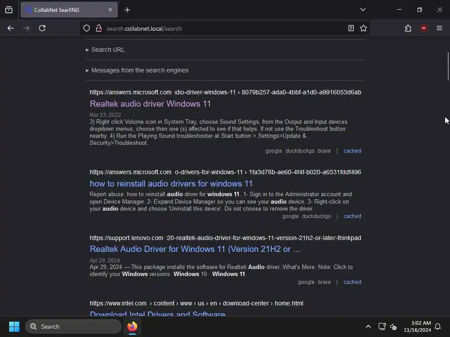Open the tracking protection shield icon
This screenshot has height=337, width=450.
point(87,28)
